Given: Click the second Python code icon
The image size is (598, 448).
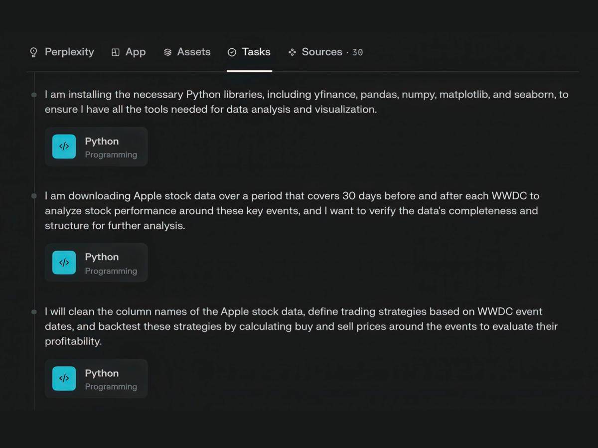Looking at the screenshot, I should [64, 263].
